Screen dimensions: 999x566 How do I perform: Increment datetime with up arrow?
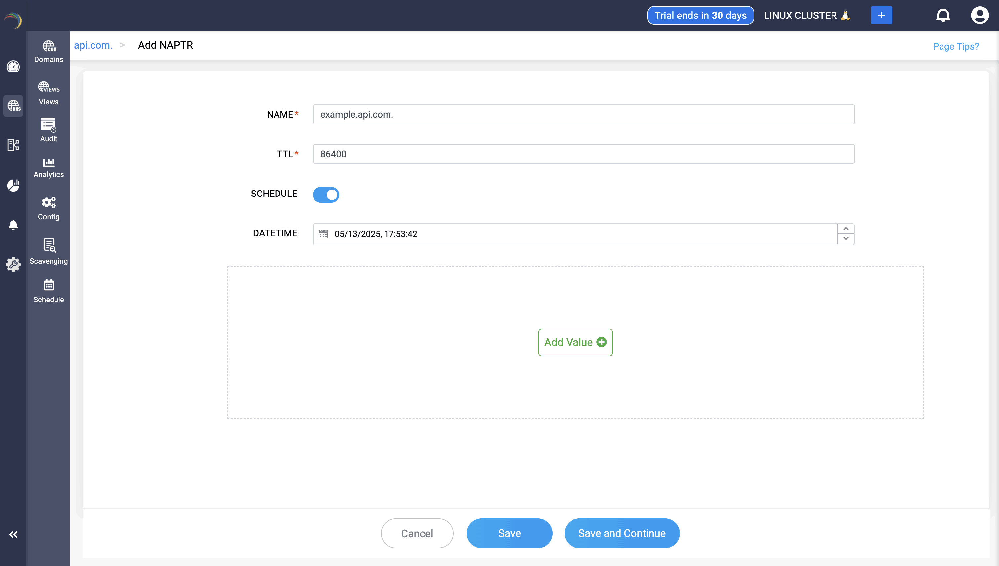tap(845, 229)
